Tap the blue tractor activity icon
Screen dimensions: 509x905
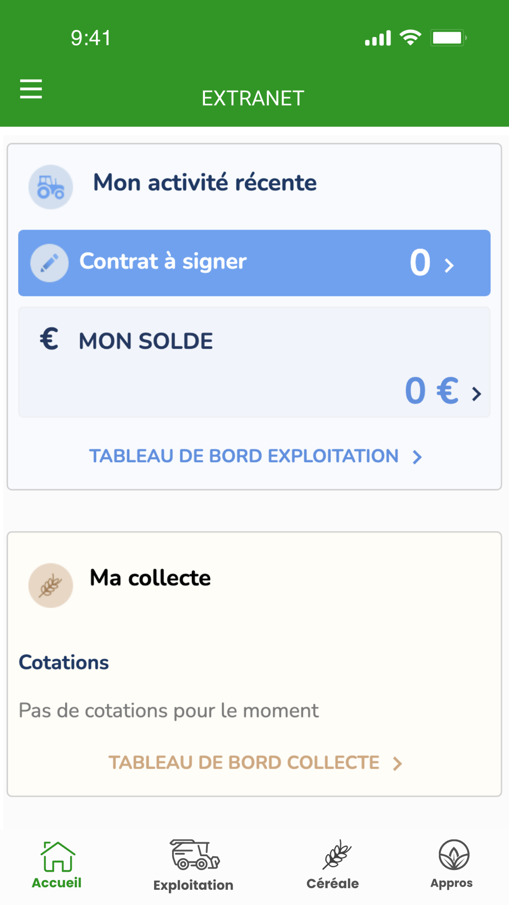50,187
